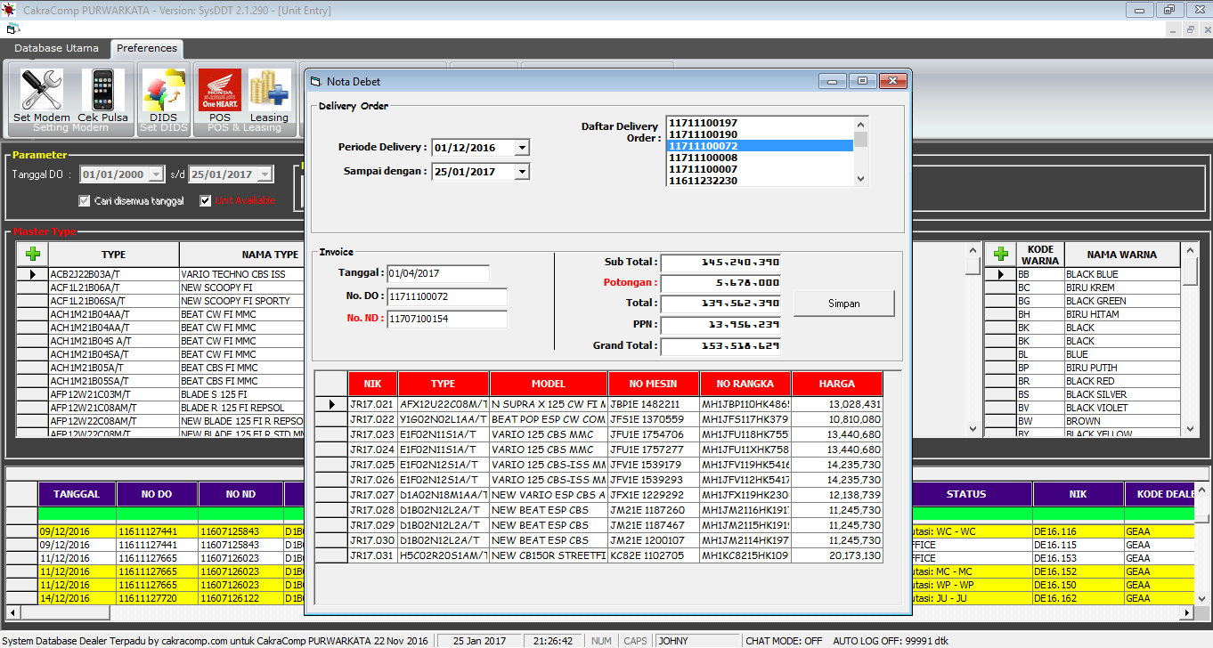Viewport: 1213px width, 648px height.
Task: Add new Master Type with green plus
Action: point(33,255)
